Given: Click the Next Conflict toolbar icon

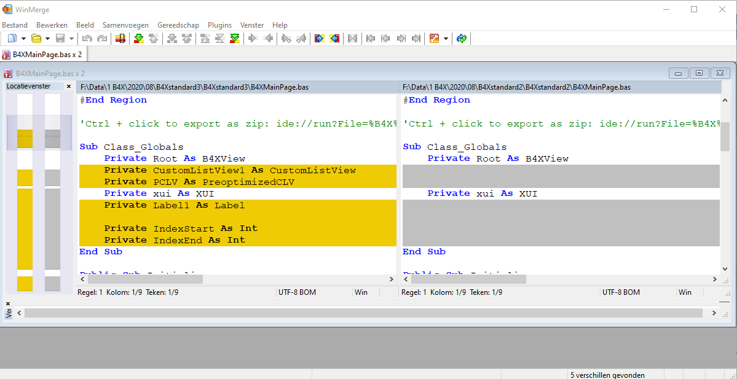Looking at the screenshot, I should (172, 39).
